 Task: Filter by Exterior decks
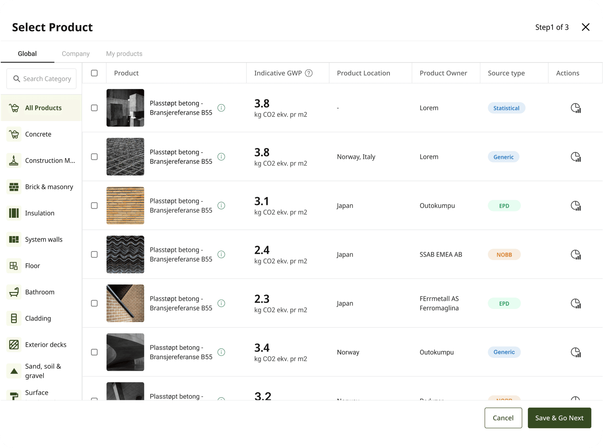pyautogui.click(x=41, y=345)
